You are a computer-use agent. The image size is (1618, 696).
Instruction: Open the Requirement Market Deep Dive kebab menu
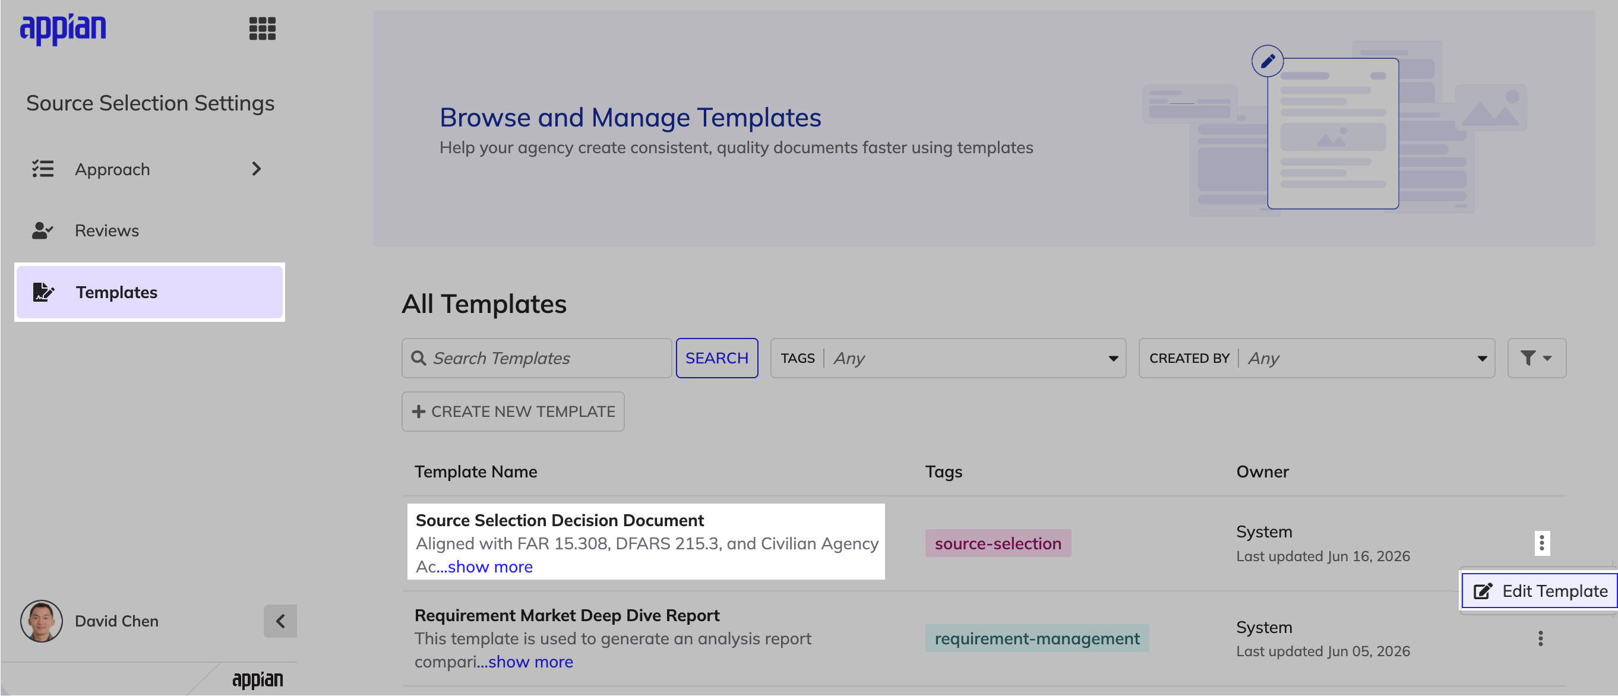(1540, 638)
